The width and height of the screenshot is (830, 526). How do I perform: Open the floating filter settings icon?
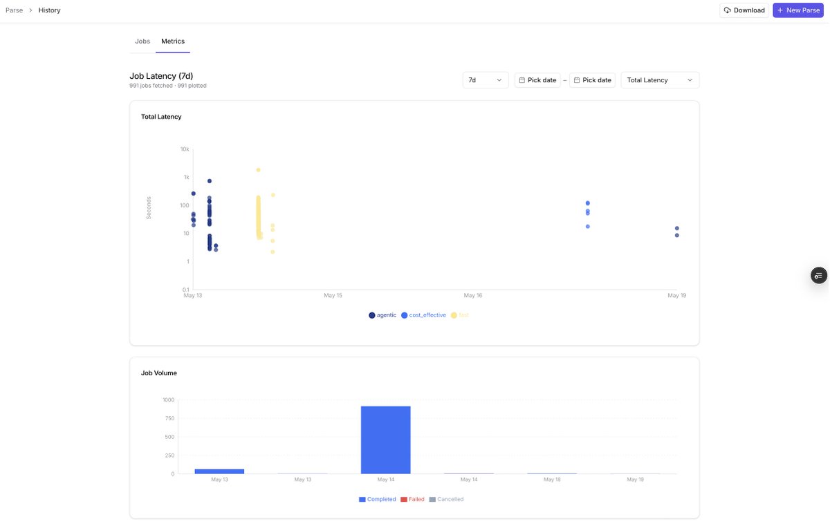pos(818,275)
